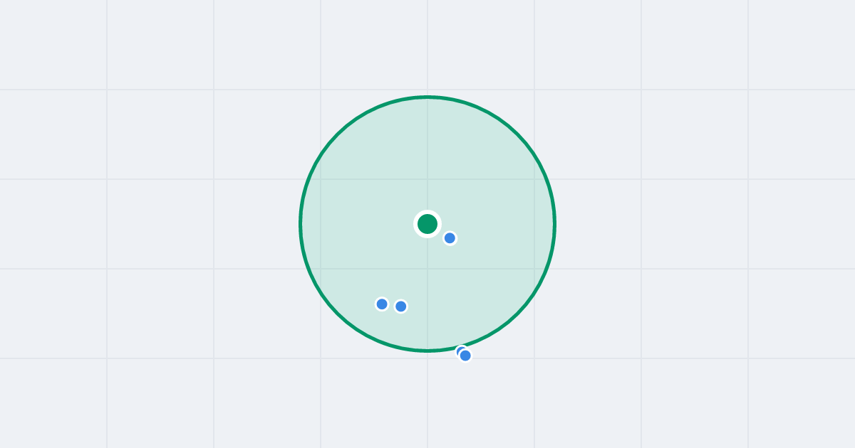Screen dimensions: 855x448
Task: Click the front blue dot on the circle's edge
Action: (465, 356)
